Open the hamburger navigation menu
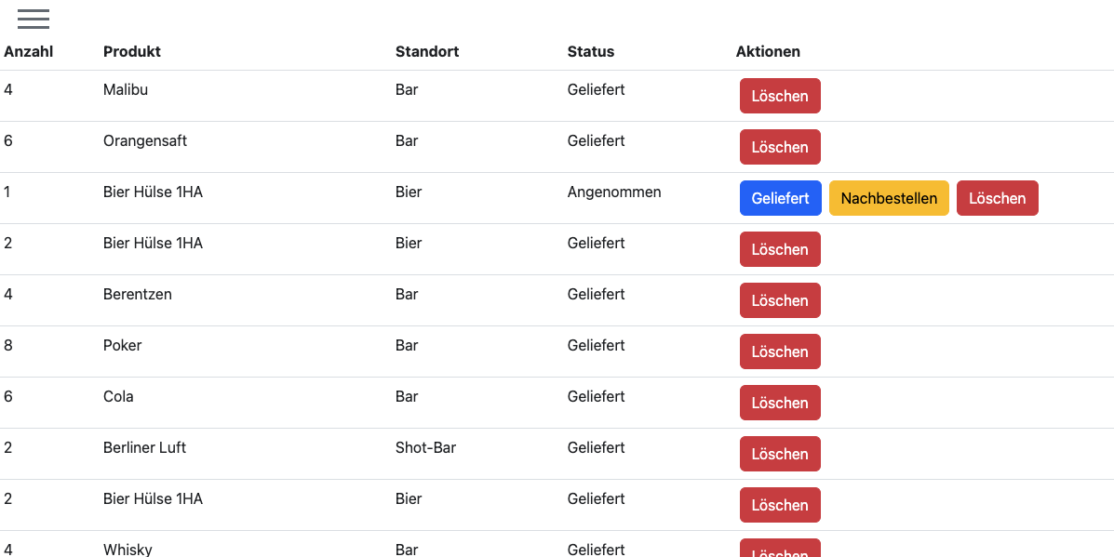The width and height of the screenshot is (1114, 557). pyautogui.click(x=34, y=19)
